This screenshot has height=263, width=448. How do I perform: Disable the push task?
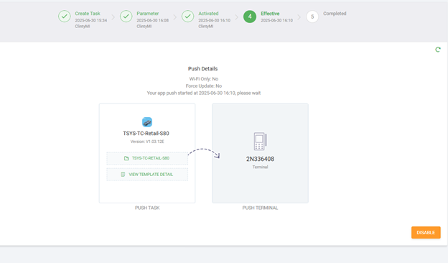click(426, 232)
